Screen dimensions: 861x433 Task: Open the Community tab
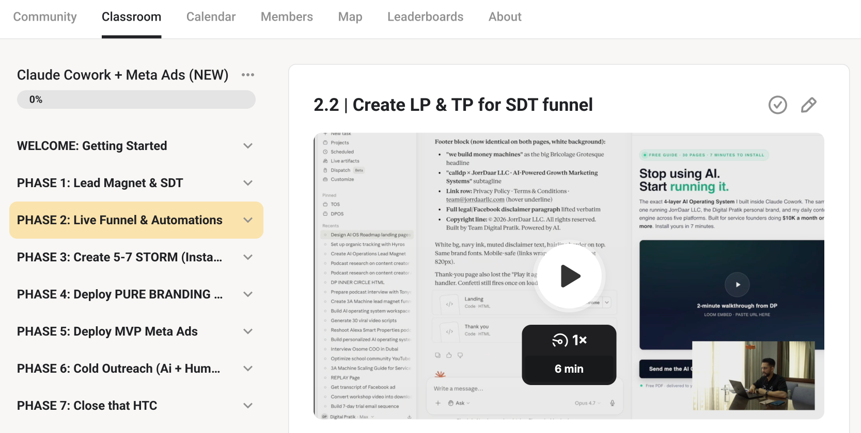45,17
